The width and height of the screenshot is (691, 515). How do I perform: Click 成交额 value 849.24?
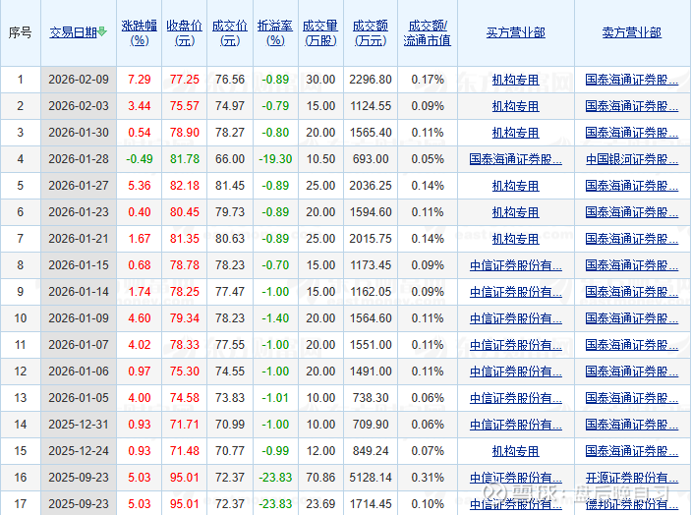tap(371, 451)
